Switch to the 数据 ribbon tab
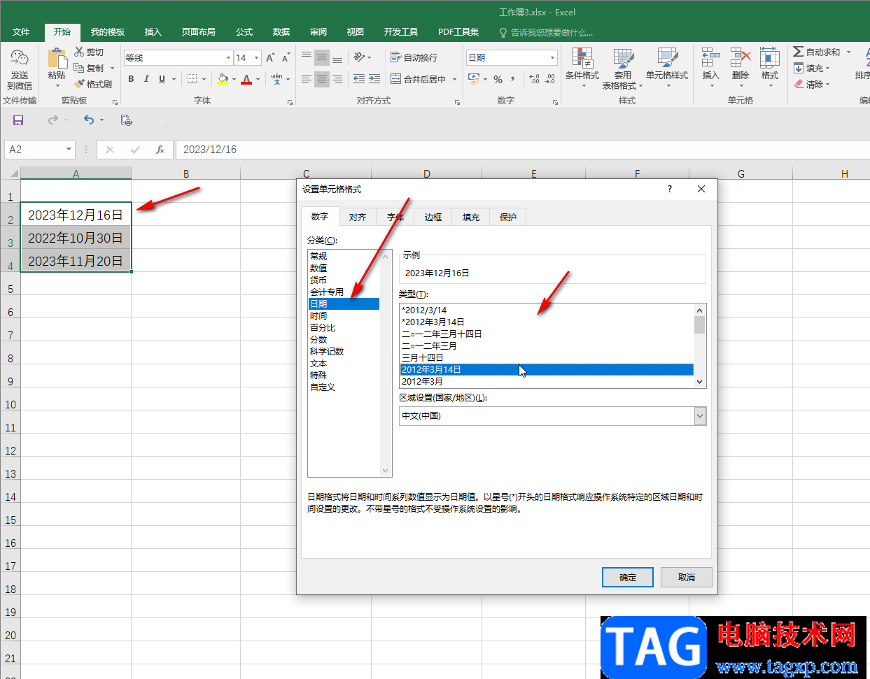 (281, 32)
